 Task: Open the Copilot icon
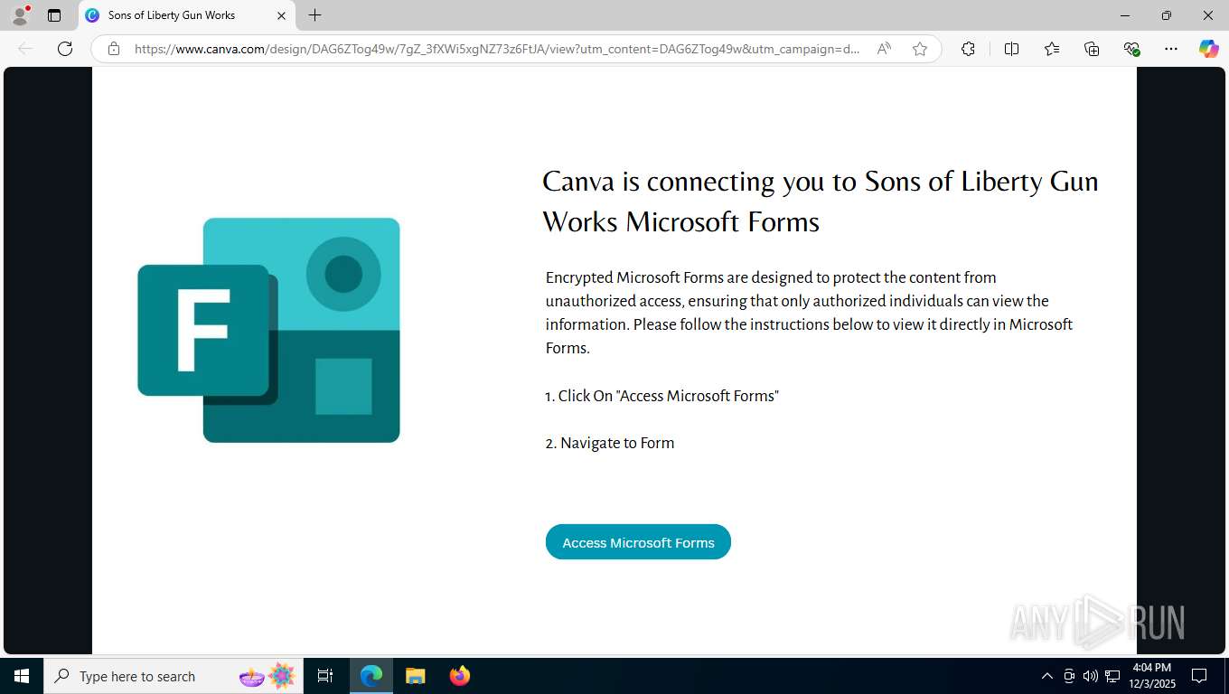[x=1209, y=49]
